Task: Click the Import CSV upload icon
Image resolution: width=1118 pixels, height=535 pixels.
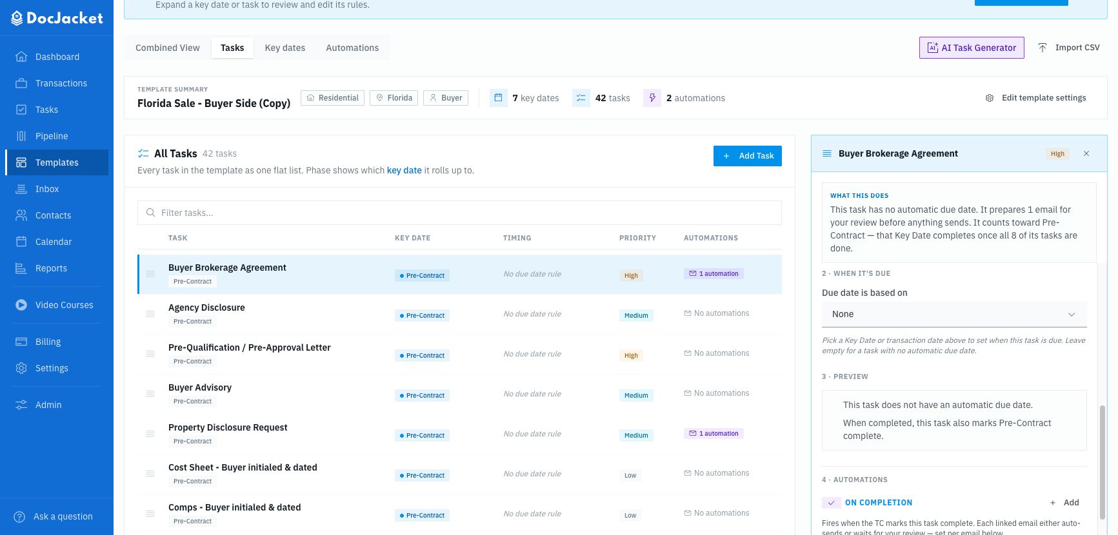Action: (1043, 48)
